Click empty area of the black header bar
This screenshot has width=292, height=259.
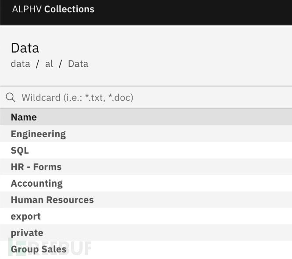(x=198, y=11)
